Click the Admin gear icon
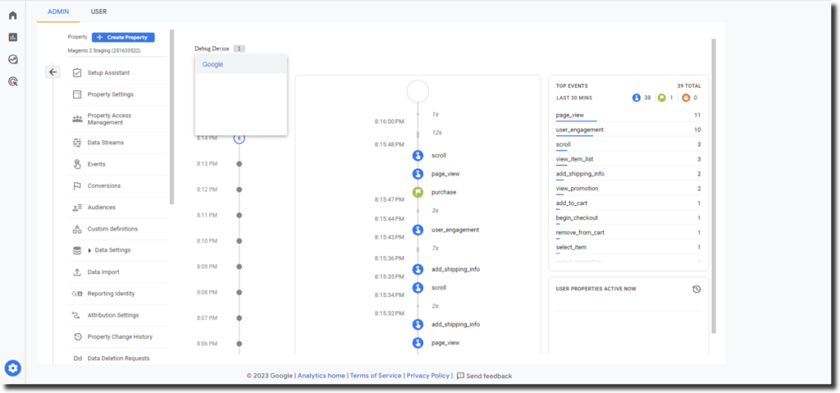 click(12, 368)
